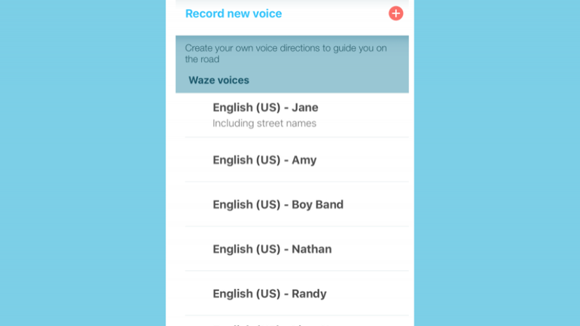Select the English (US) - Jane voice
580x326 pixels.
(x=265, y=108)
